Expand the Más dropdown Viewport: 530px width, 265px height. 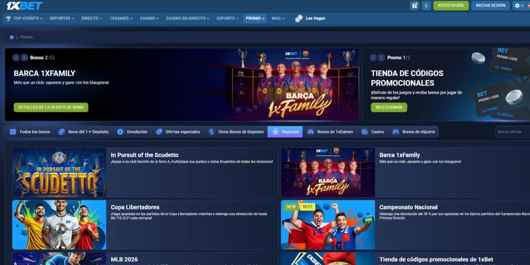(278, 18)
